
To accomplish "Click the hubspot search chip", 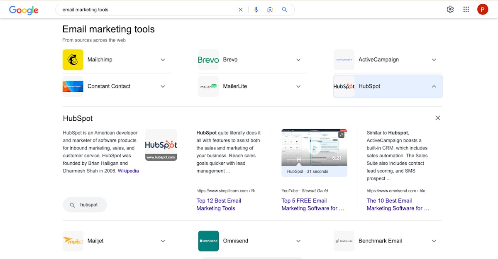I will [x=85, y=205].
